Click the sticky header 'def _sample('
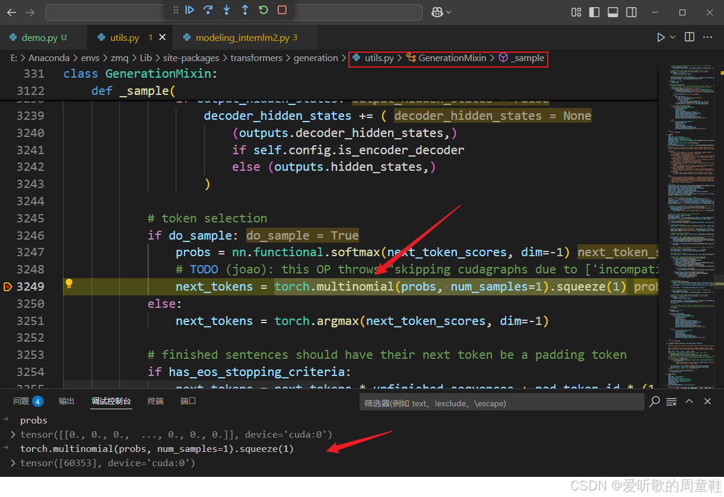This screenshot has width=724, height=497. click(134, 91)
